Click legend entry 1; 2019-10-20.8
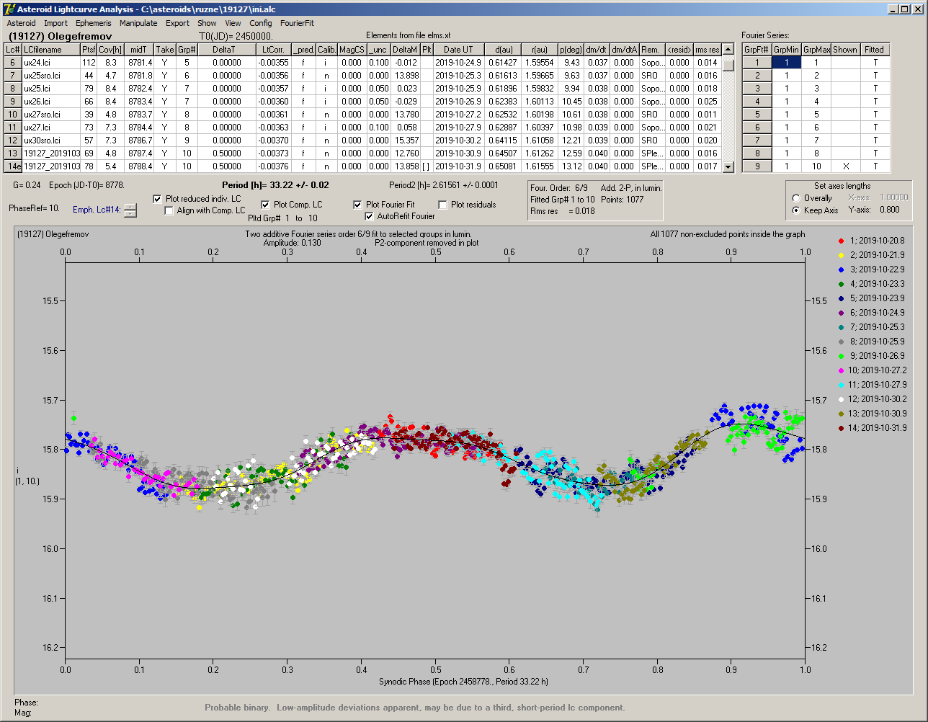The width and height of the screenshot is (928, 722). click(x=873, y=241)
